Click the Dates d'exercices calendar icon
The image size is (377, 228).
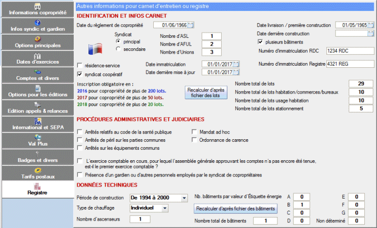(x=37, y=56)
